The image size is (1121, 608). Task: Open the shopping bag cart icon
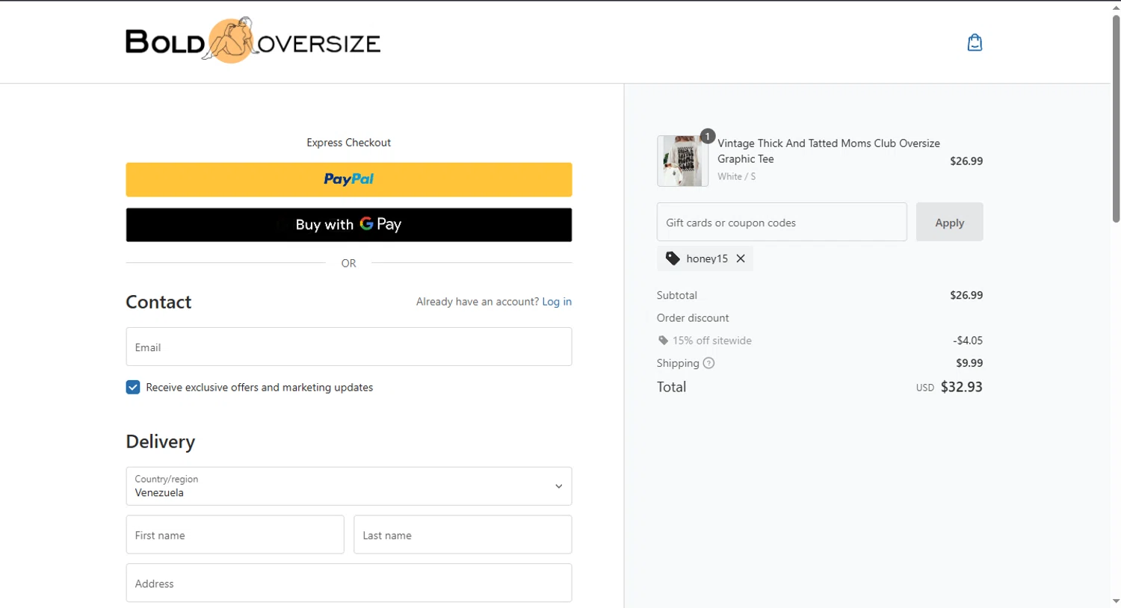975,43
